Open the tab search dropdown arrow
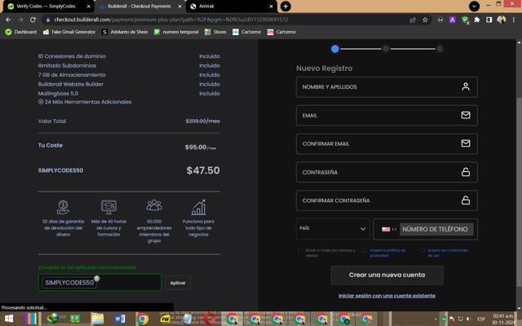Image resolution: width=522 pixels, height=326 pixels. point(474,6)
